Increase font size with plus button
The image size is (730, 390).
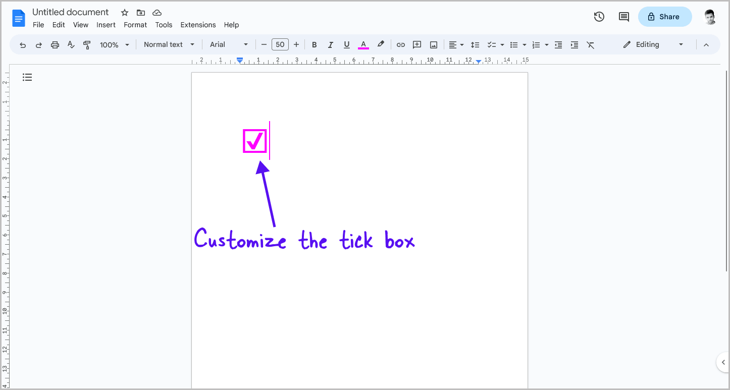296,44
